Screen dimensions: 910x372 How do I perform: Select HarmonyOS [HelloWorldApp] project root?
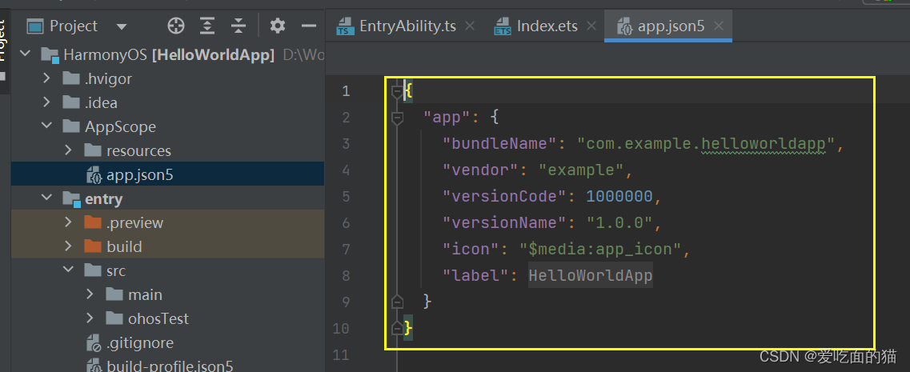click(168, 55)
